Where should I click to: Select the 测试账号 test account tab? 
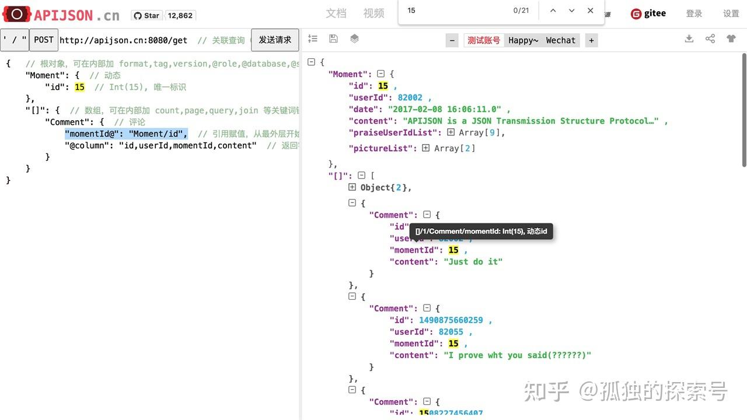[484, 40]
